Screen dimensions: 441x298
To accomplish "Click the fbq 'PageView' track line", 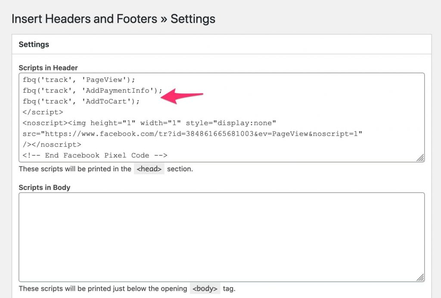I will (x=79, y=80).
